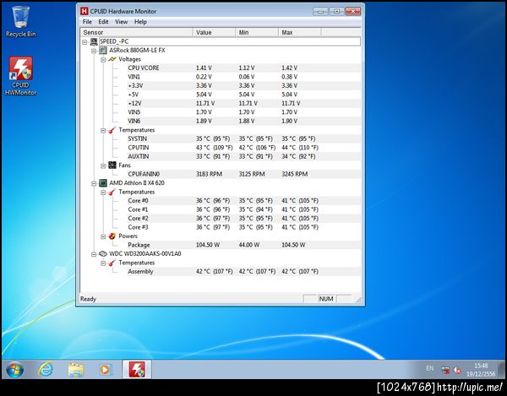The width and height of the screenshot is (507, 396).
Task: Click the Fans icon
Action: (112, 165)
